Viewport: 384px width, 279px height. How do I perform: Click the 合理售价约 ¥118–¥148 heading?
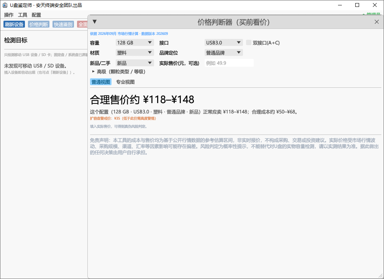[x=142, y=99]
